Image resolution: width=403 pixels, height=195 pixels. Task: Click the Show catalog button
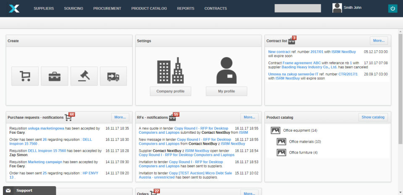pos(373,117)
